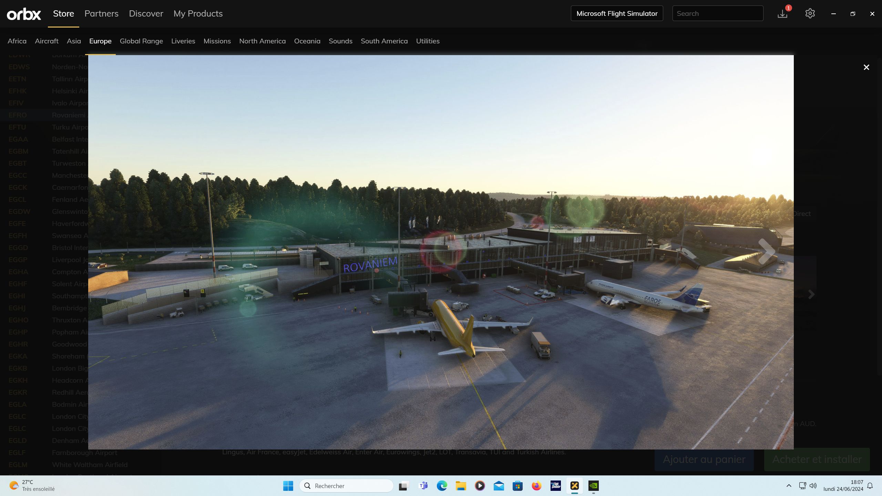
Task: Switch to the Partners tab
Action: (x=101, y=13)
